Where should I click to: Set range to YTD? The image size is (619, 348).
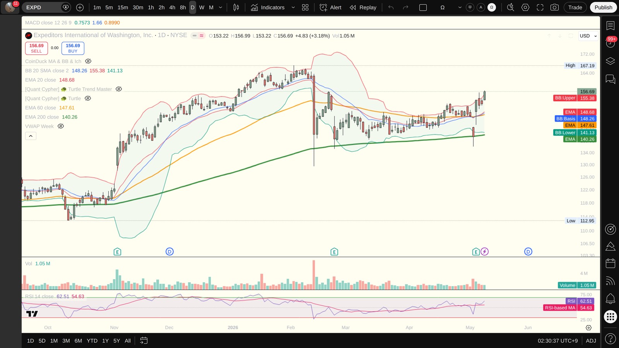click(92, 341)
